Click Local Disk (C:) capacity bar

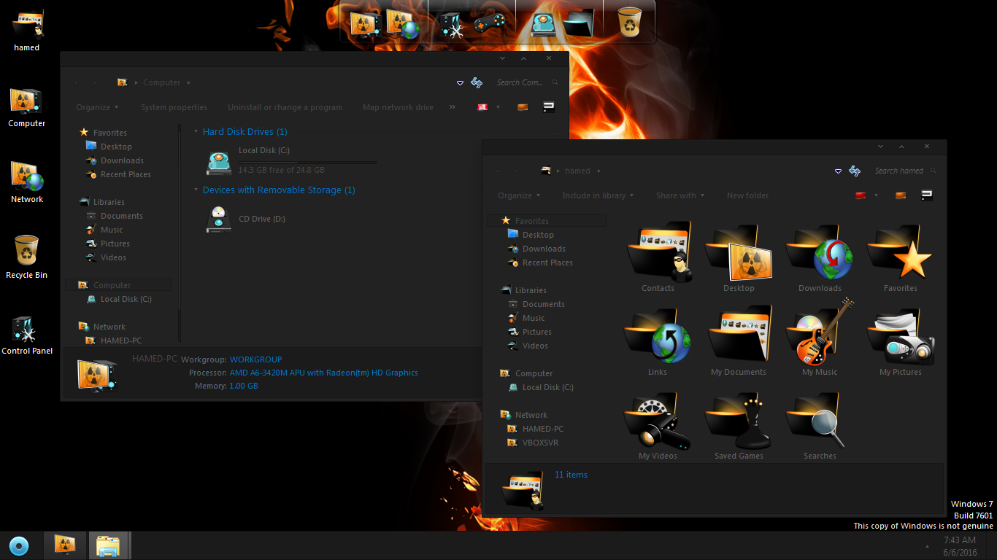point(307,162)
